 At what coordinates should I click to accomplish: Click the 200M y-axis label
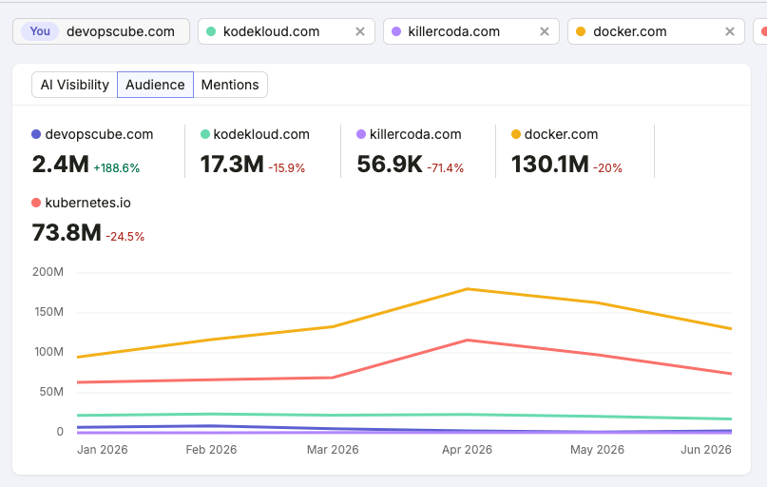[x=48, y=272]
